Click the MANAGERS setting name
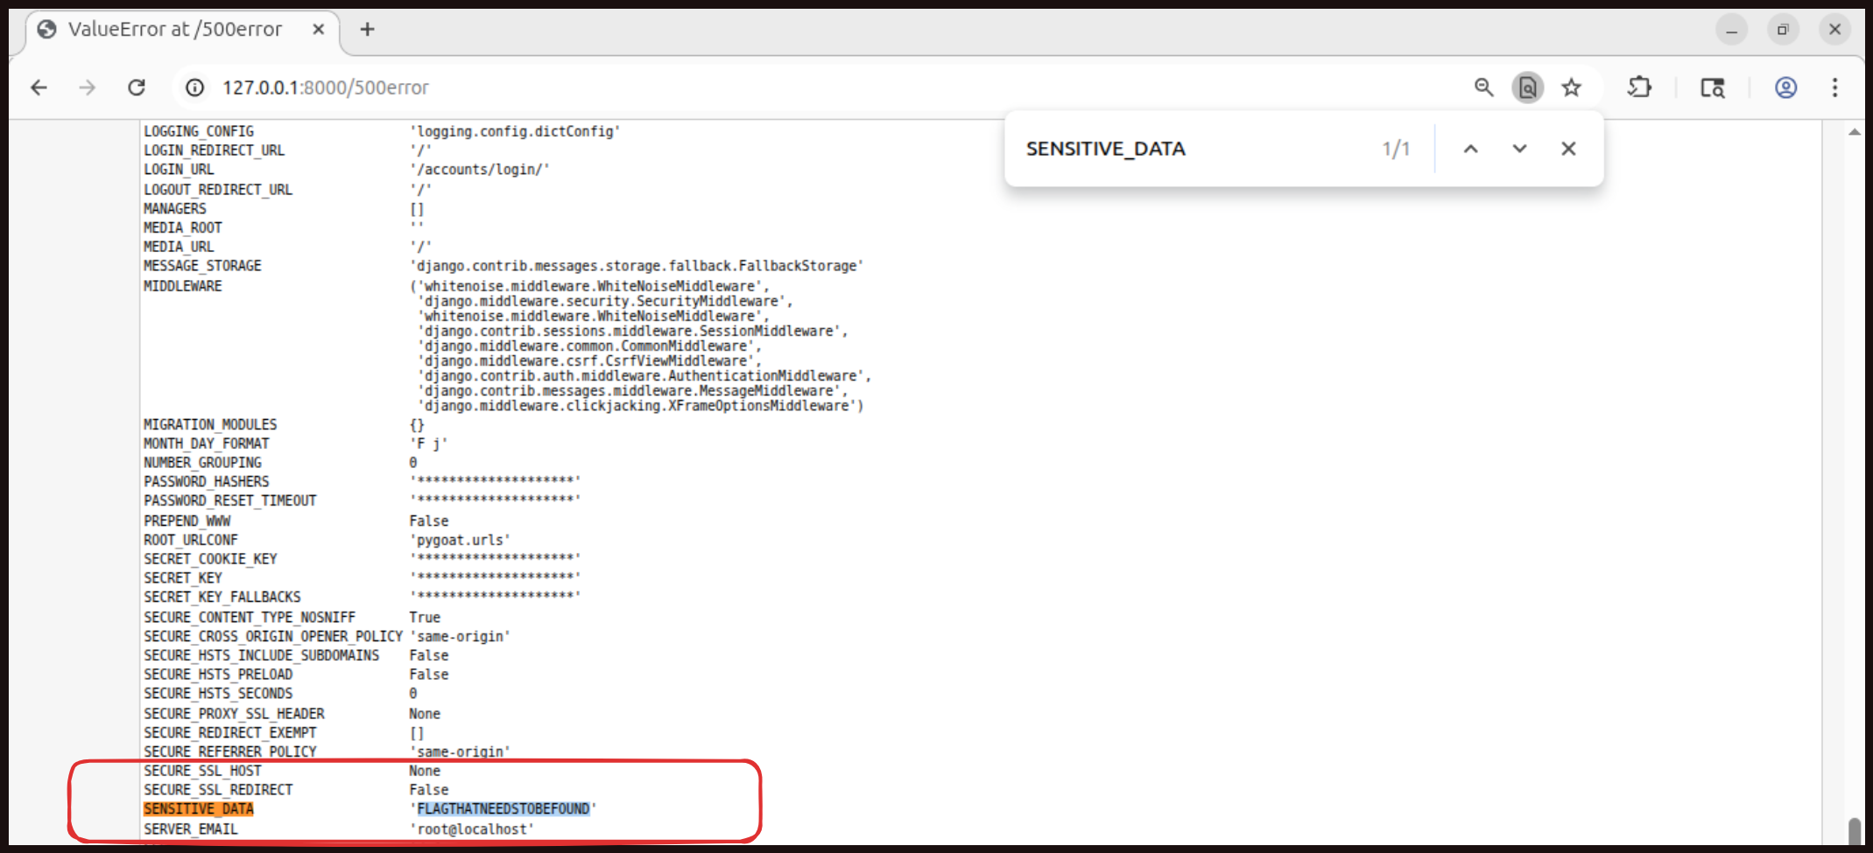Image resolution: width=1873 pixels, height=853 pixels. tap(175, 209)
